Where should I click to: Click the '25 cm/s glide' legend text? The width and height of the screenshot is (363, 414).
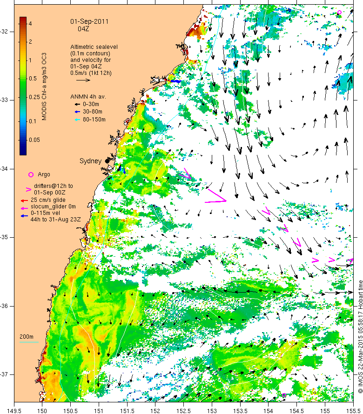tap(48, 200)
